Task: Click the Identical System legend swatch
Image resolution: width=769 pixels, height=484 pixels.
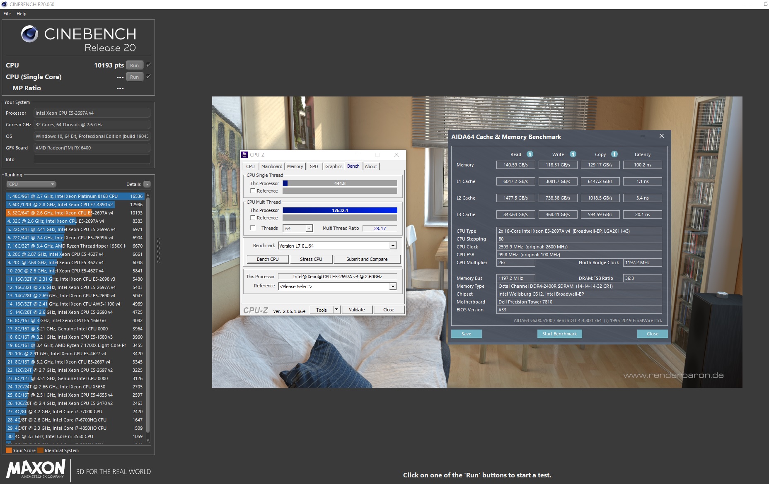Action: tap(40, 450)
